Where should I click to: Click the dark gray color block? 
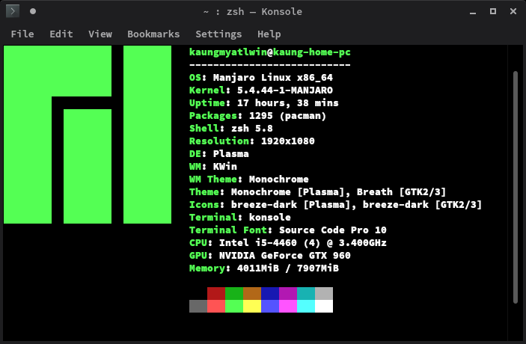(198, 306)
